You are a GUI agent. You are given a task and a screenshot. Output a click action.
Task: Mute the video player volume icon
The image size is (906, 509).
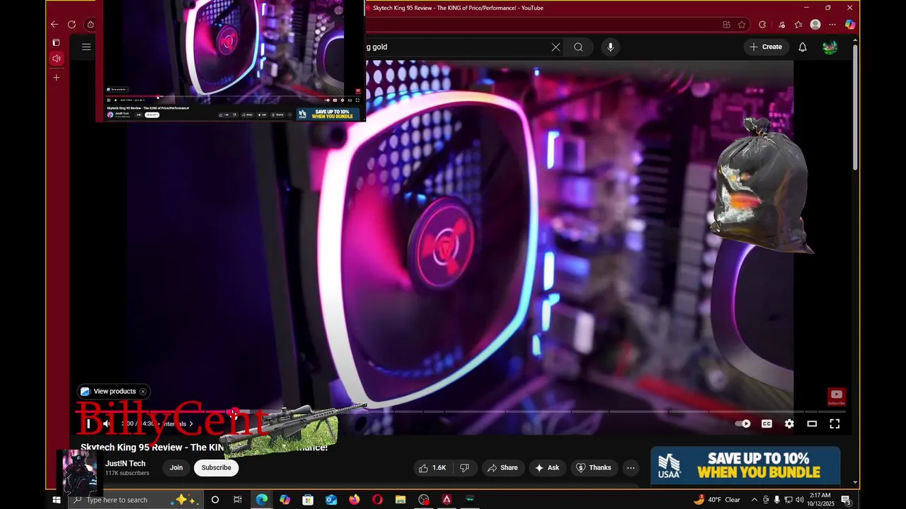coord(106,424)
